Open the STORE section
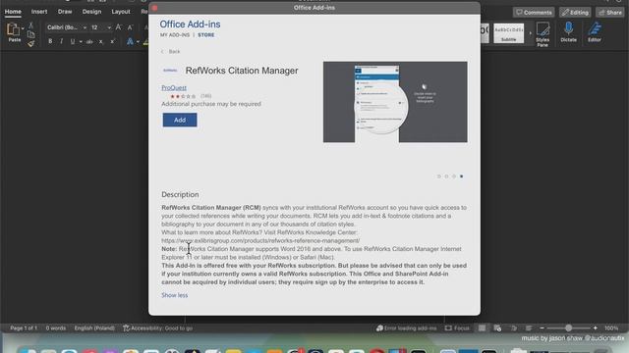629x353 pixels. click(x=205, y=35)
